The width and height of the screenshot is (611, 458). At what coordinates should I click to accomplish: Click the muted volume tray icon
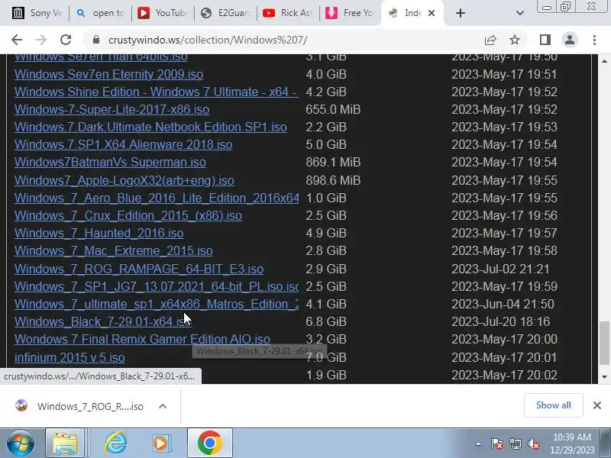point(533,443)
